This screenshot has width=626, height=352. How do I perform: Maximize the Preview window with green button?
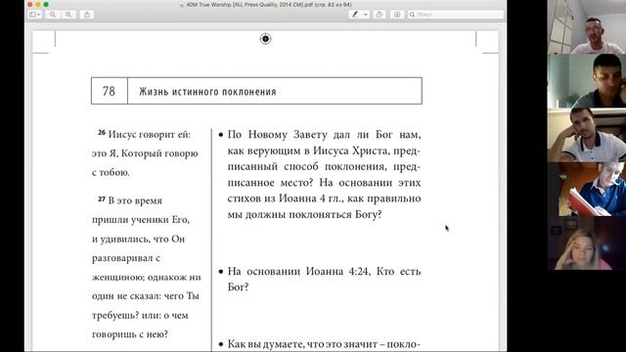pos(46,5)
